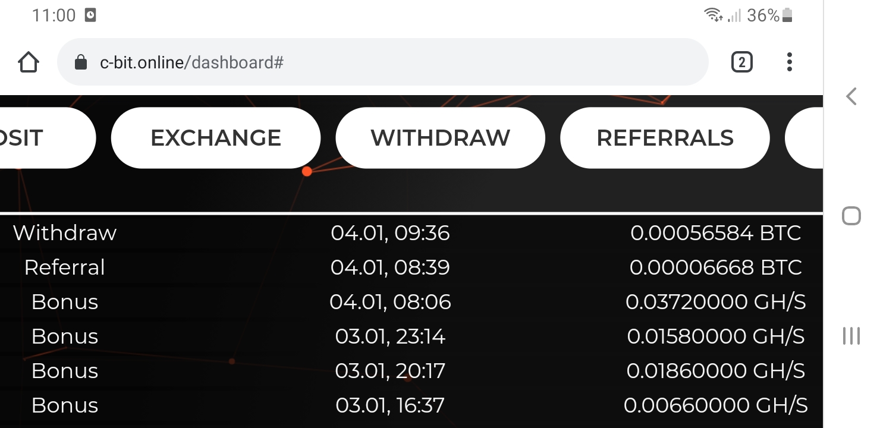Select the partially visible DEPOSIT button
Image resolution: width=880 pixels, height=428 pixels.
point(48,138)
